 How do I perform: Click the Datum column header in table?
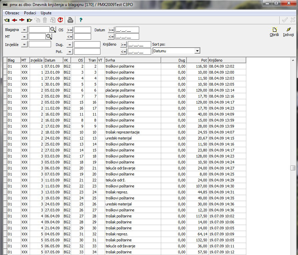click(x=54, y=60)
